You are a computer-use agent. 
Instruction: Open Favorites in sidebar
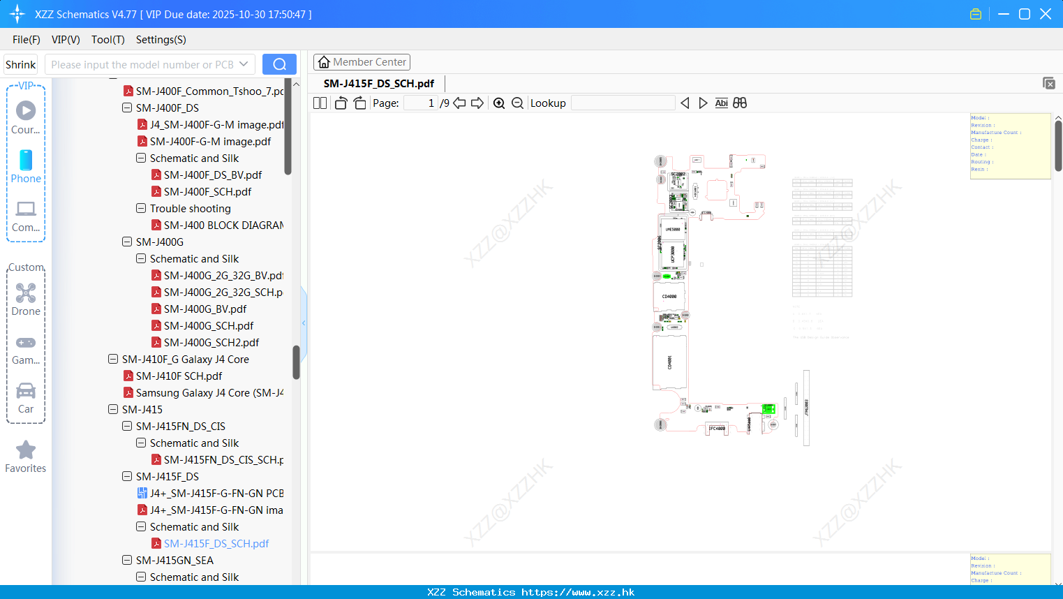tap(26, 457)
